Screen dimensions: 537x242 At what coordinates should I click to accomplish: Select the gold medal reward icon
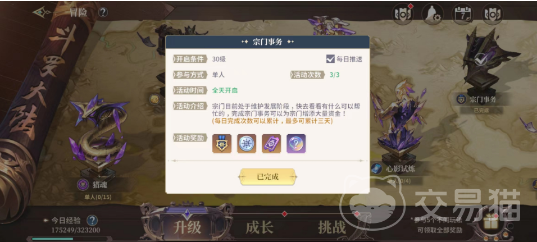[x=222, y=144]
